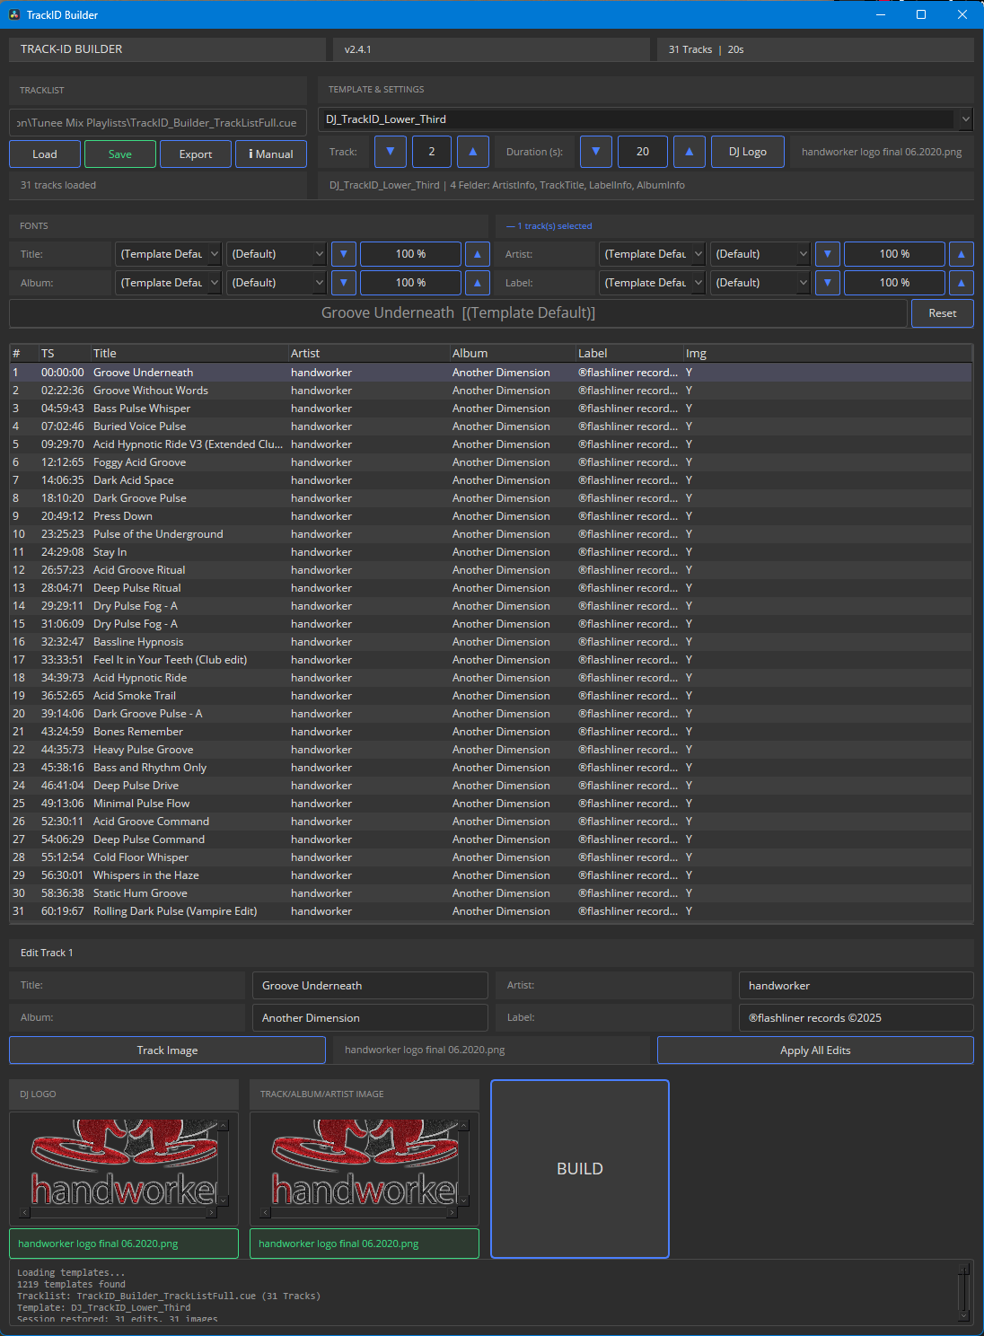This screenshot has width=984, height=1336.
Task: Click the down arrow beside Title font size
Action: pyautogui.click(x=343, y=253)
